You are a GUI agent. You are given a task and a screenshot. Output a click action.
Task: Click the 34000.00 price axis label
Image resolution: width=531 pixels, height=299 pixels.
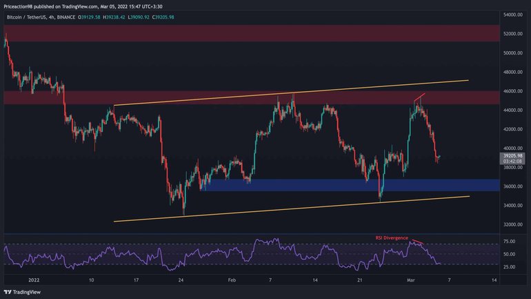pyautogui.click(x=512, y=206)
